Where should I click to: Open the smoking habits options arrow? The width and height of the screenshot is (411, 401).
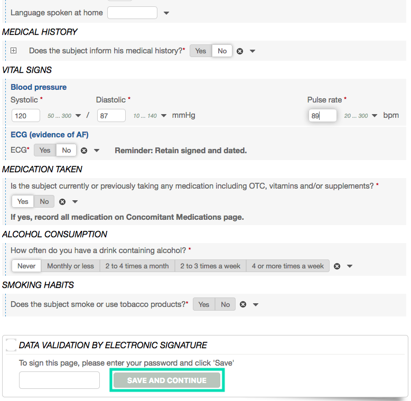(256, 304)
